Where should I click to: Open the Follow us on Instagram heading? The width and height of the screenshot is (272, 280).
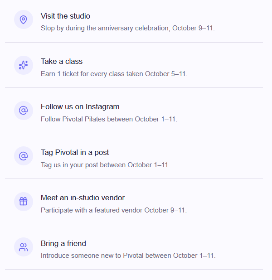tap(80, 107)
